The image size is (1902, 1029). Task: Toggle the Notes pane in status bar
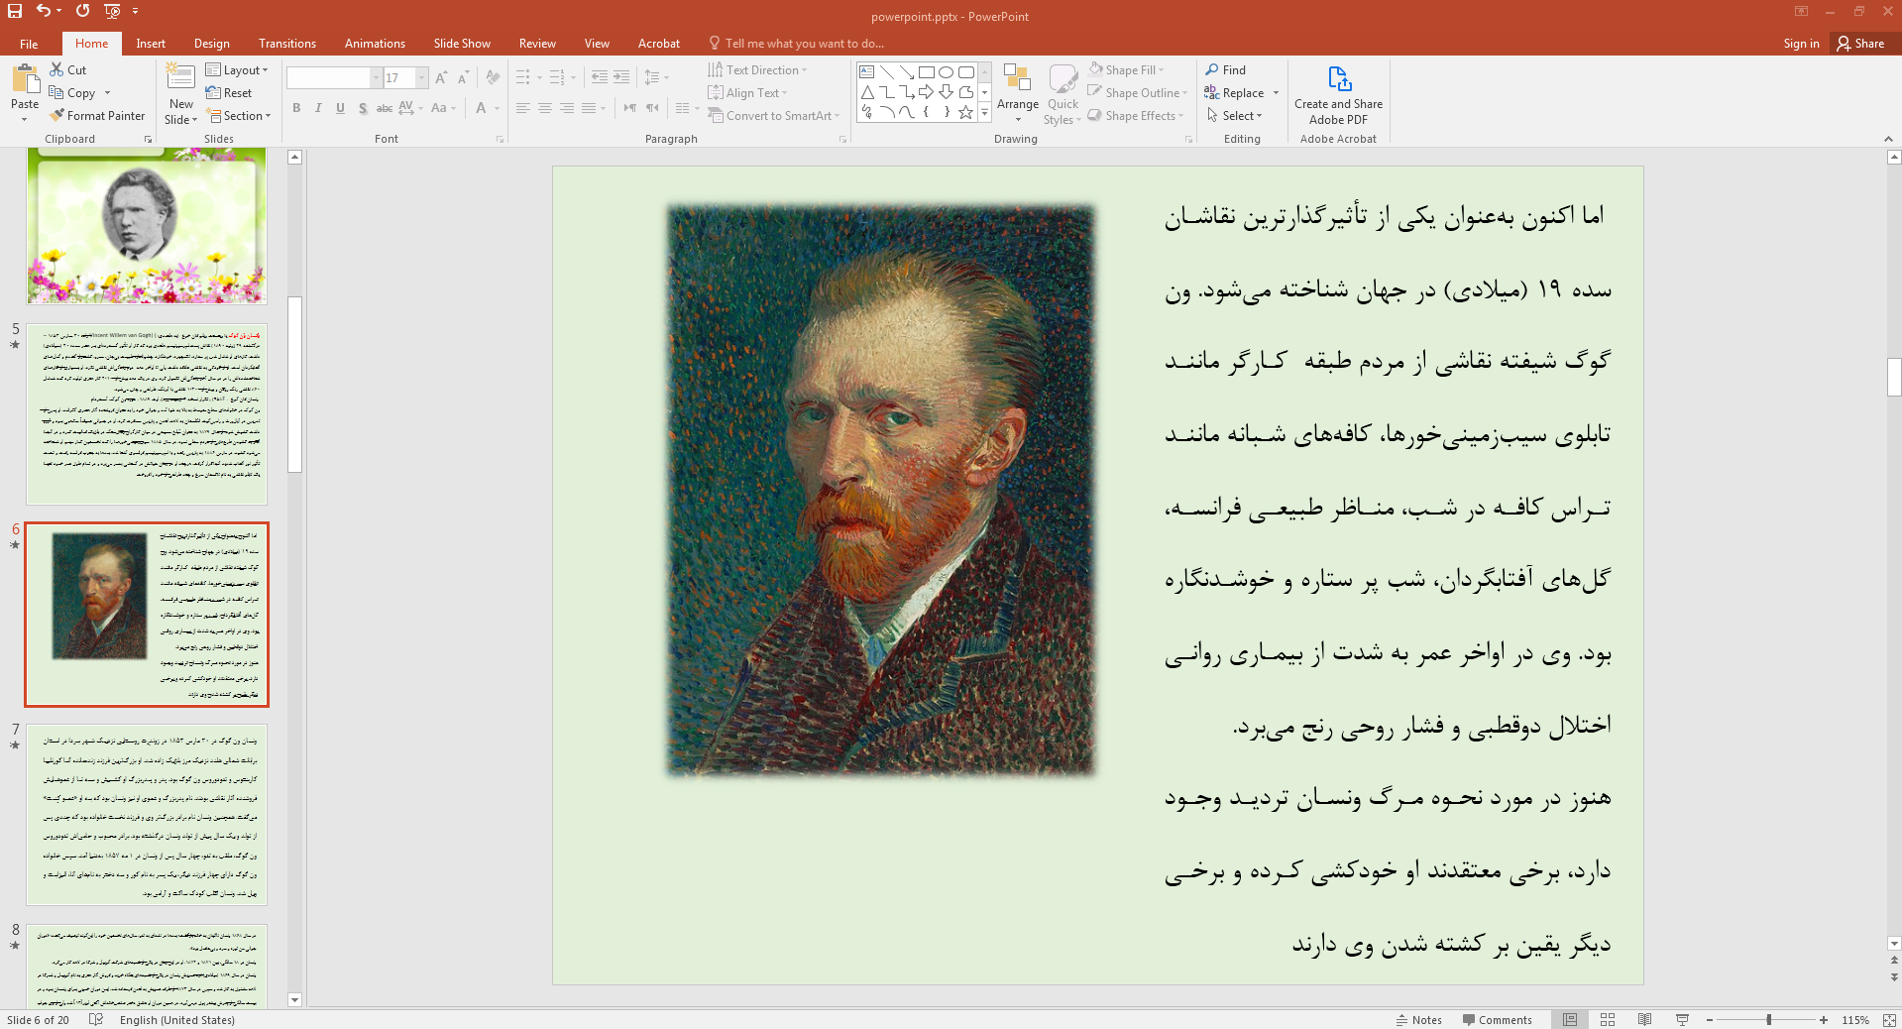[1419, 1020]
